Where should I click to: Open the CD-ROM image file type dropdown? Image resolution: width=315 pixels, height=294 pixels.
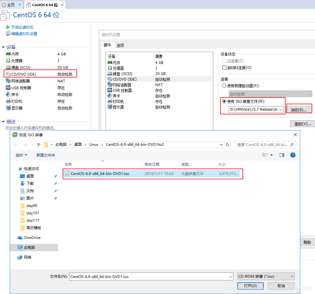[x=266, y=276]
